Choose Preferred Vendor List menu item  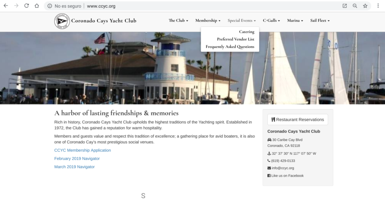tap(235, 39)
